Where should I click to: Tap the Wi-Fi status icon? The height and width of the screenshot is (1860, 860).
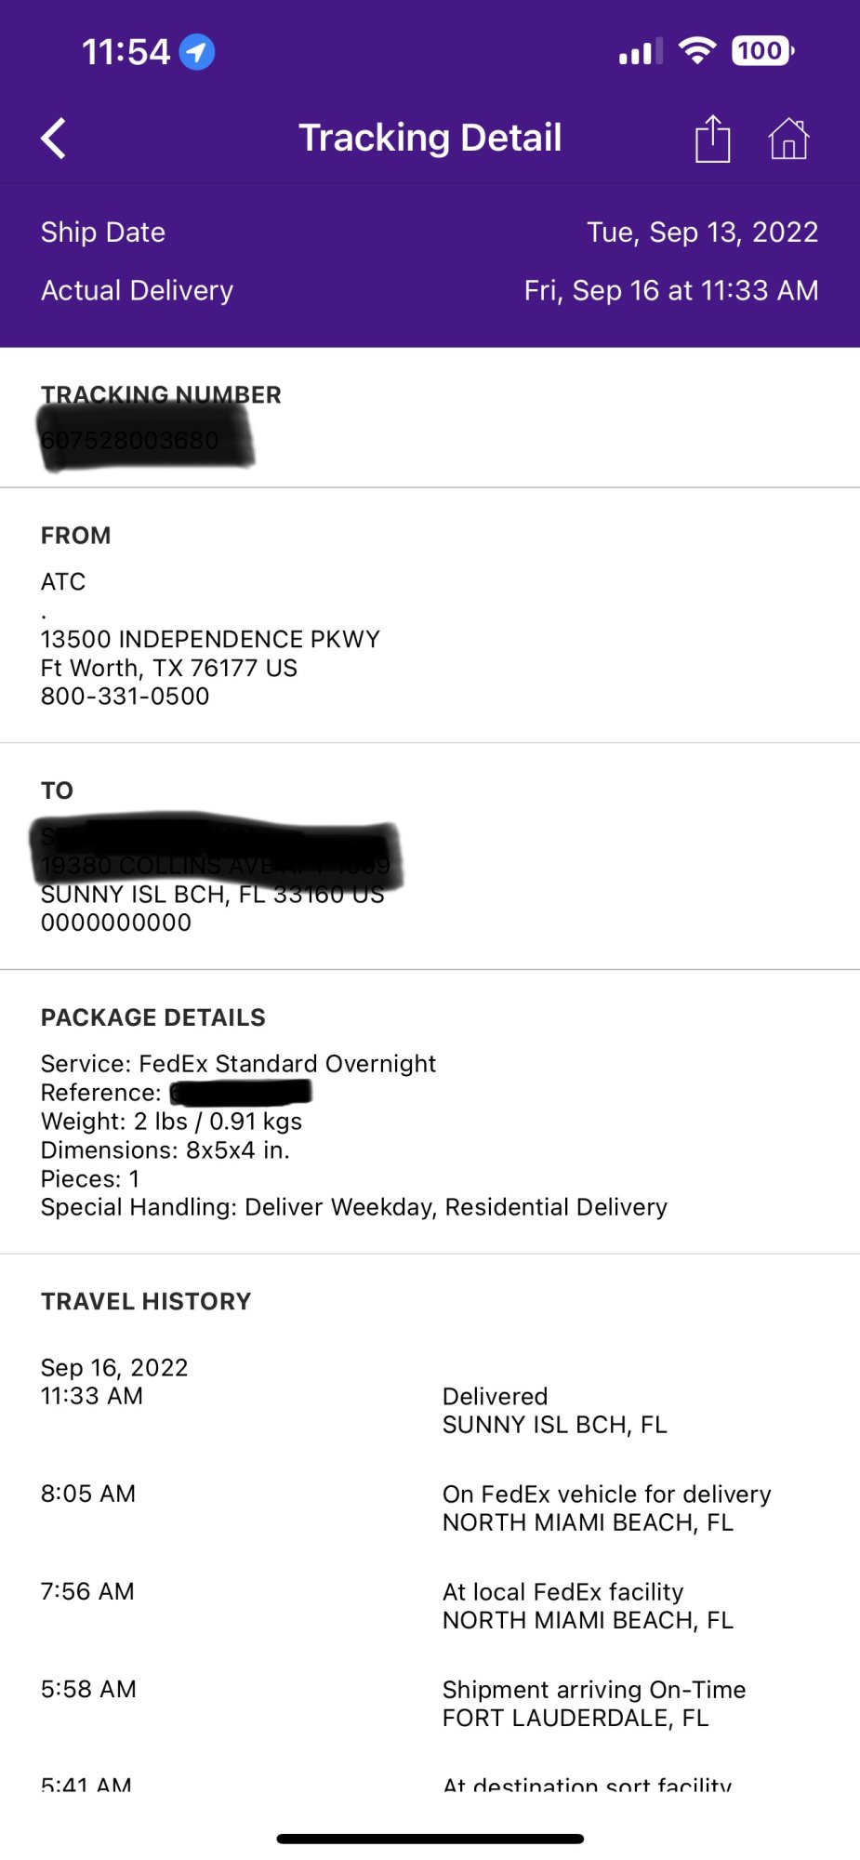coord(696,50)
